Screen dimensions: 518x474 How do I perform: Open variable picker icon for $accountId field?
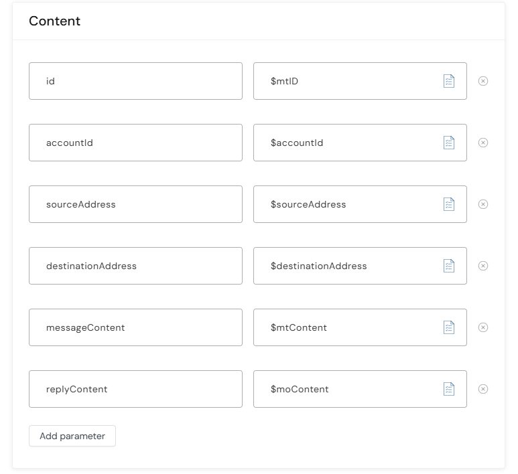pos(448,143)
